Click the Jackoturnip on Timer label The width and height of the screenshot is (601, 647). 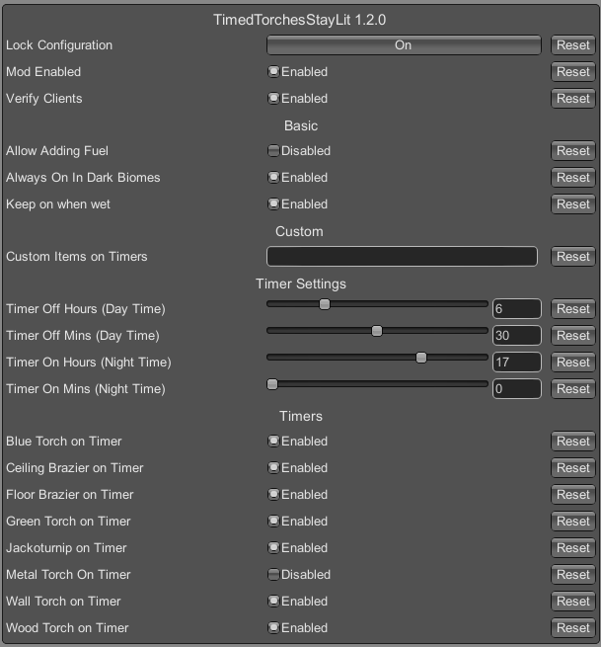coord(66,548)
